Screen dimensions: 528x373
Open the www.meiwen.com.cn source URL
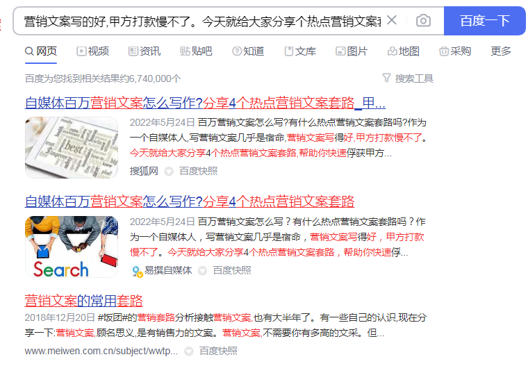click(101, 351)
